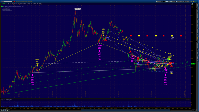199x112 pixels.
Task: Click the wrench chart settings icon
Action: 165,2
